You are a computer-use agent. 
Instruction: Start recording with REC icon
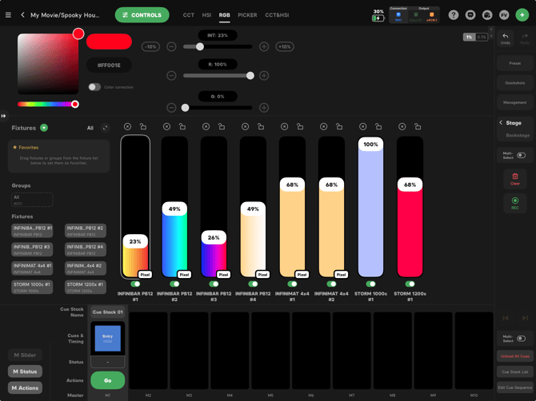point(515,203)
